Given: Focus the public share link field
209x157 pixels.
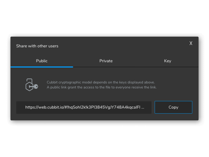Looking at the screenshot, I should coord(84,108).
